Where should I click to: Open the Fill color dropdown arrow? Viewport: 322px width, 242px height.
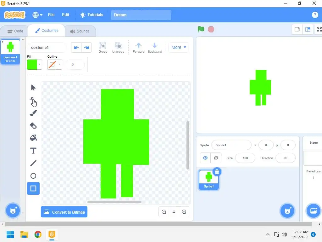click(40, 64)
